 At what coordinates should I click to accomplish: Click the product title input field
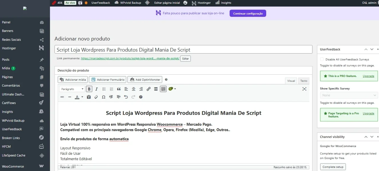coord(183,49)
